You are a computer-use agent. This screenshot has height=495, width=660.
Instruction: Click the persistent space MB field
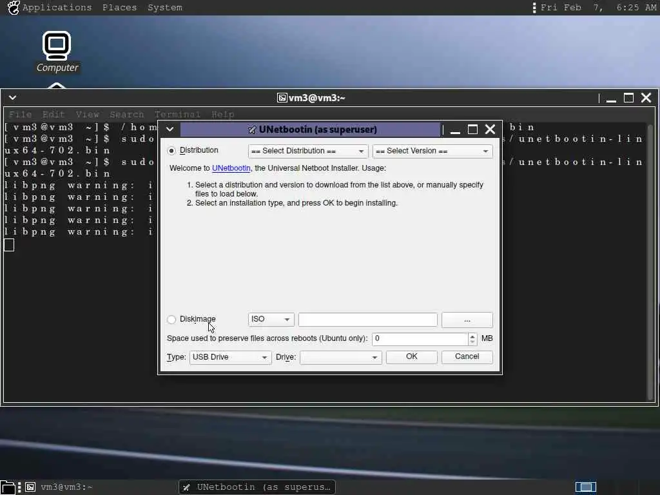(x=420, y=339)
